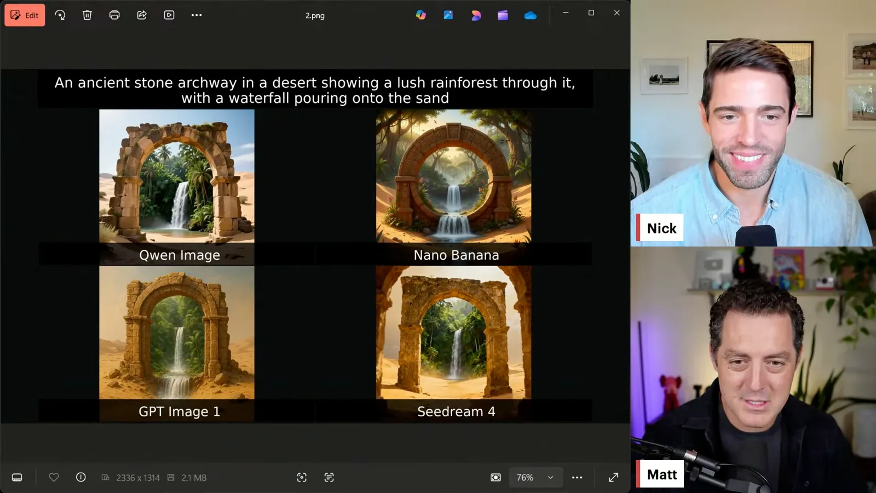This screenshot has width=876, height=493.
Task: Click the GPT Image 1 caption
Action: click(x=180, y=411)
